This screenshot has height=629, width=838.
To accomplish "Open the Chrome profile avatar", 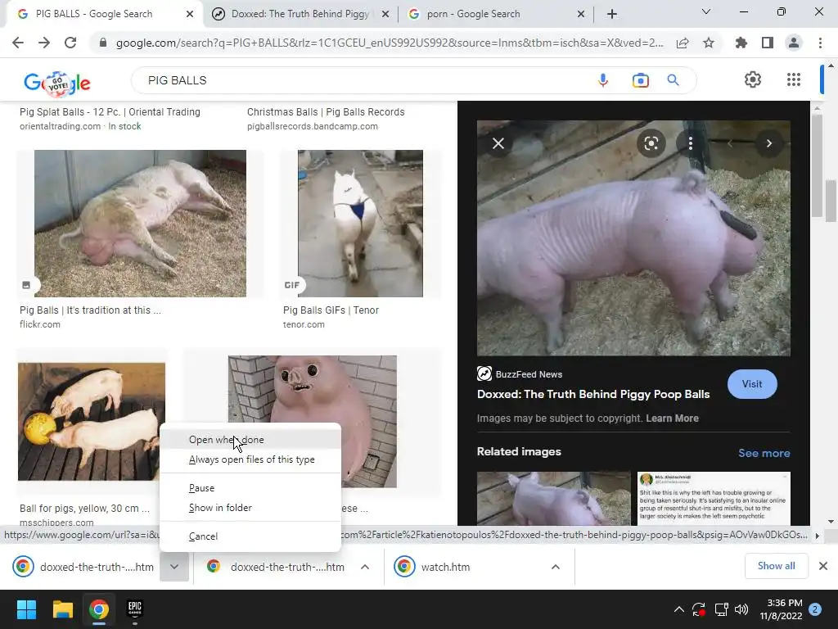I will [x=794, y=43].
